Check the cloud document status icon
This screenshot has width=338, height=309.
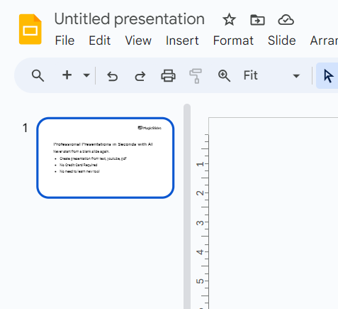(286, 20)
